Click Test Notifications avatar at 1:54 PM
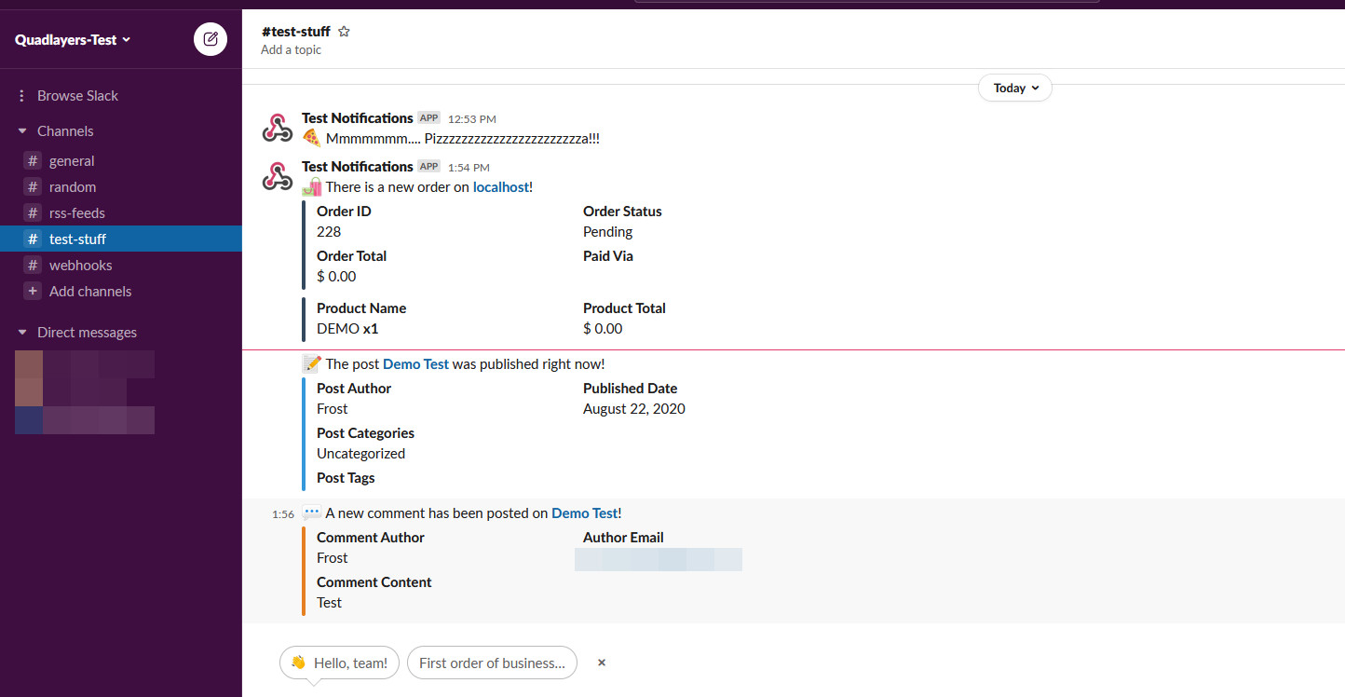 277,176
